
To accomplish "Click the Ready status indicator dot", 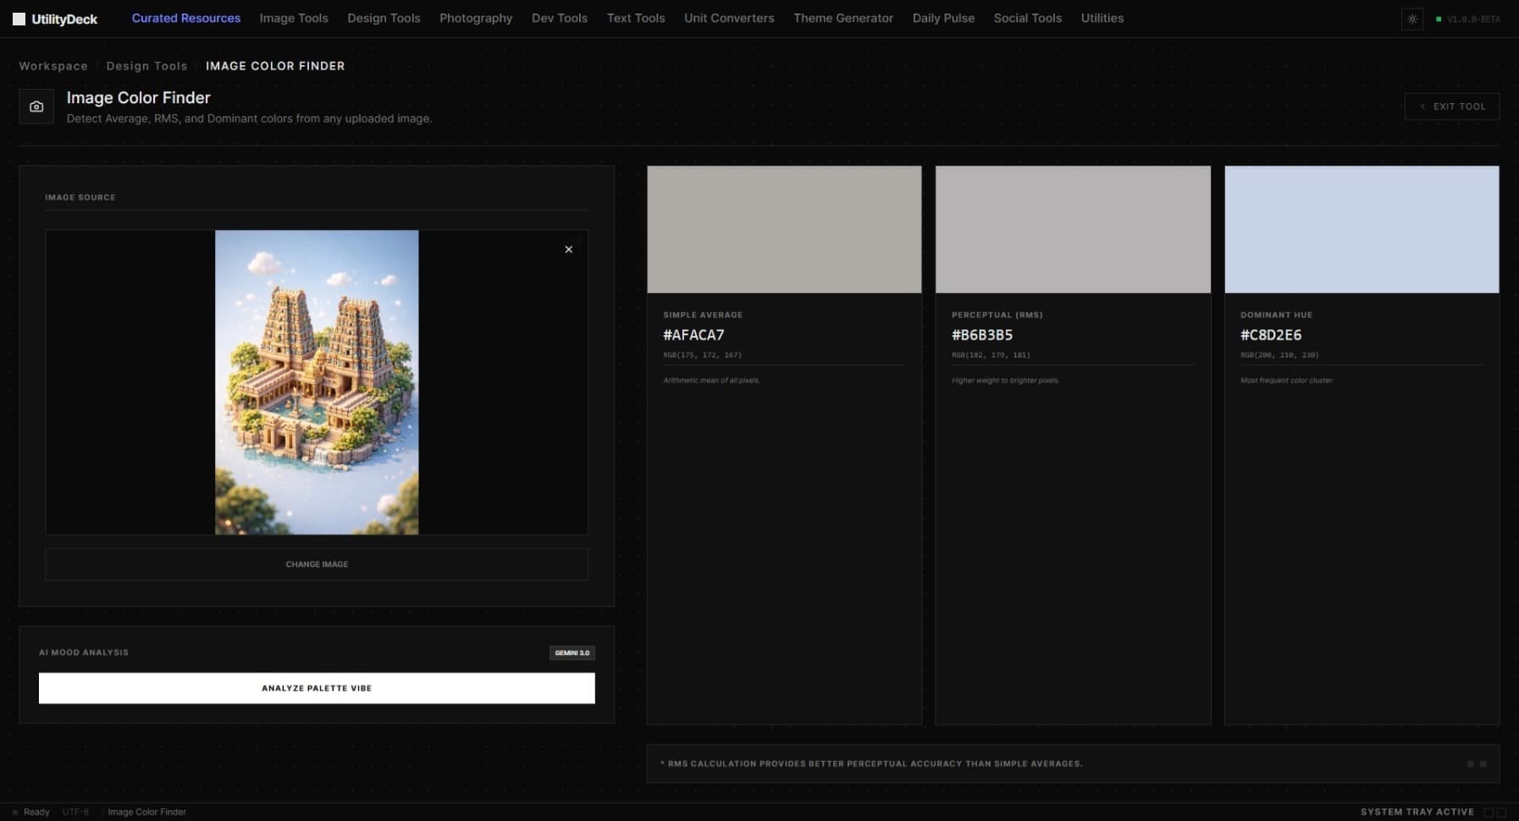I will pyautogui.click(x=15, y=812).
